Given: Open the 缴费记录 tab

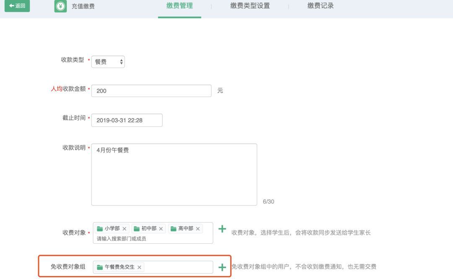Looking at the screenshot, I should point(320,6).
